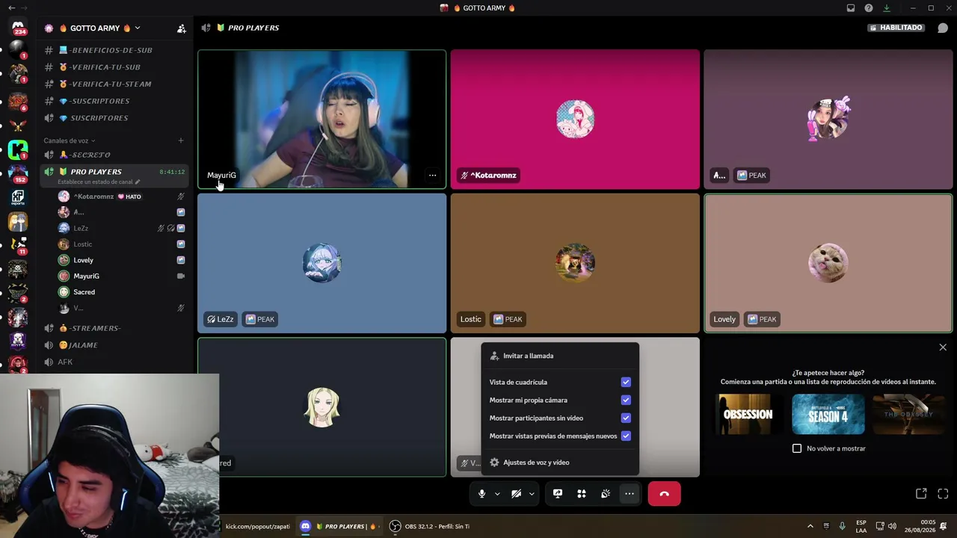Image resolution: width=957 pixels, height=538 pixels.
Task: Open the chat bubble icon top right
Action: pos(943,28)
